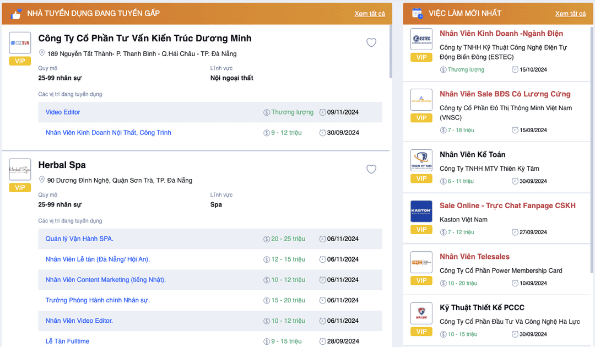This screenshot has height=347, width=595.
Task: Click the OZSUN company logo
Action: pyautogui.click(x=20, y=43)
